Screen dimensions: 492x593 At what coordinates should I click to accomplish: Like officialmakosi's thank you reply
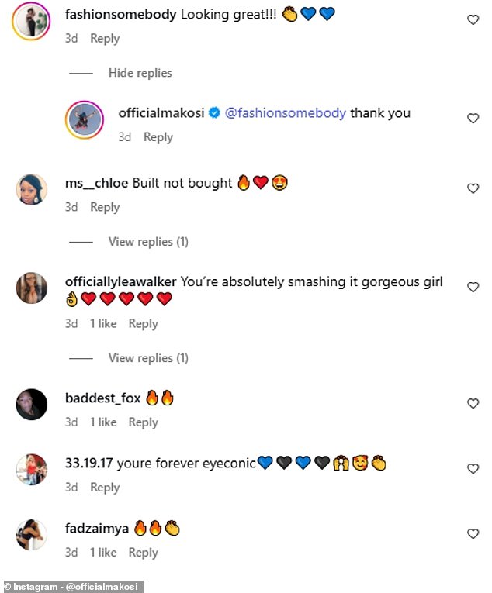coord(473,119)
